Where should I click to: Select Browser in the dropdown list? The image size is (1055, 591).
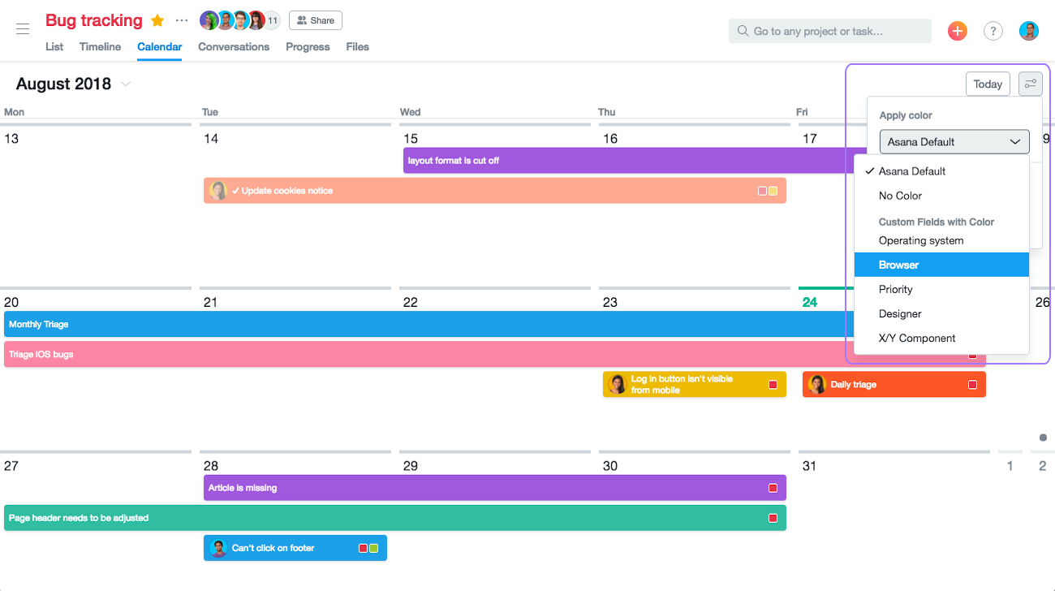point(898,265)
